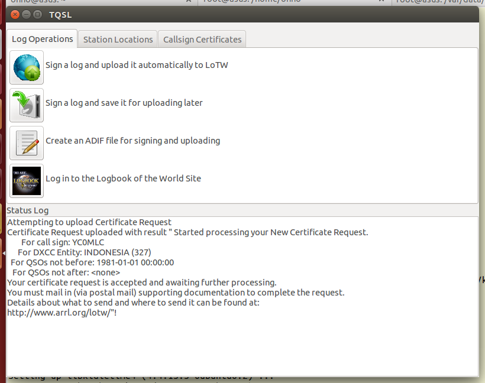Click 'Details about what to send' line

pyautogui.click(x=133, y=303)
